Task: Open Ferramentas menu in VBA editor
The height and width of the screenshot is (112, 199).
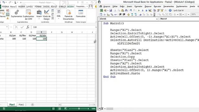Action: 169,6
